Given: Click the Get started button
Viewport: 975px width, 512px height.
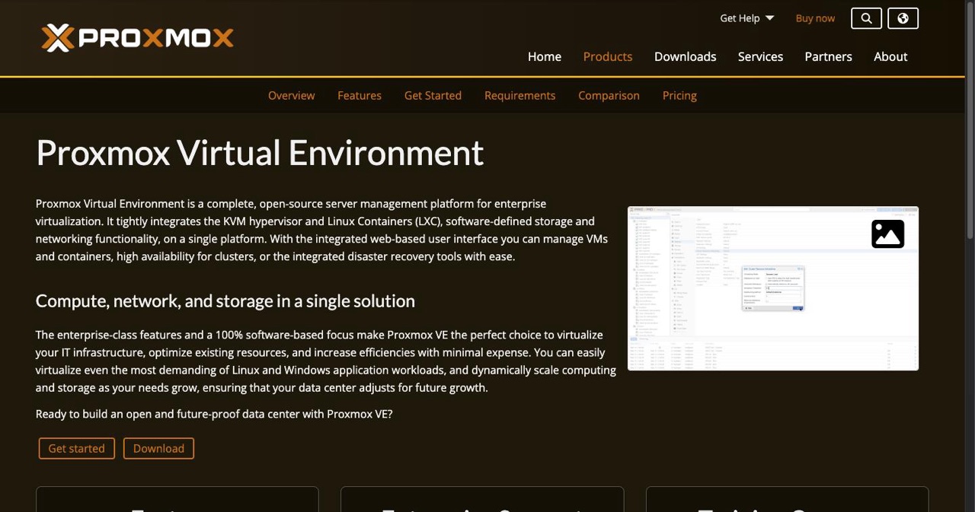Looking at the screenshot, I should tap(77, 448).
